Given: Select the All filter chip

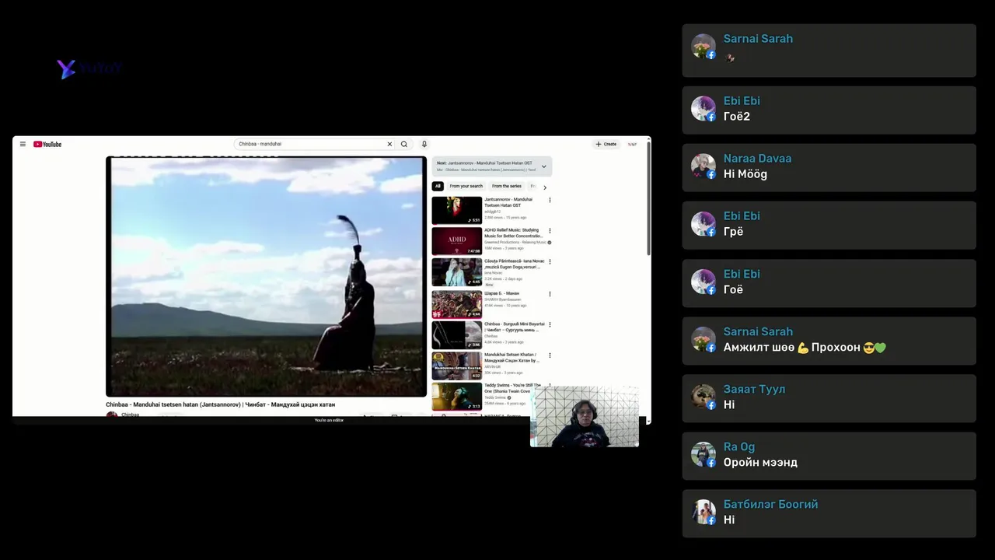Looking at the screenshot, I should click(438, 187).
